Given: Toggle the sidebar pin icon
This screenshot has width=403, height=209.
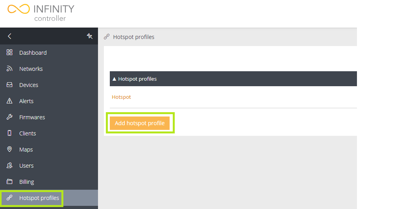Looking at the screenshot, I should click(x=90, y=36).
